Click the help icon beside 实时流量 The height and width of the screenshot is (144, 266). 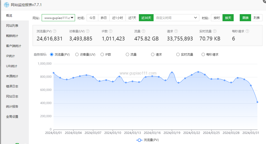(x=214, y=31)
